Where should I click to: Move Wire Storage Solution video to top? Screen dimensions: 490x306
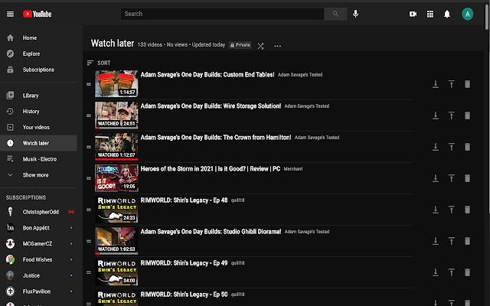(x=451, y=116)
